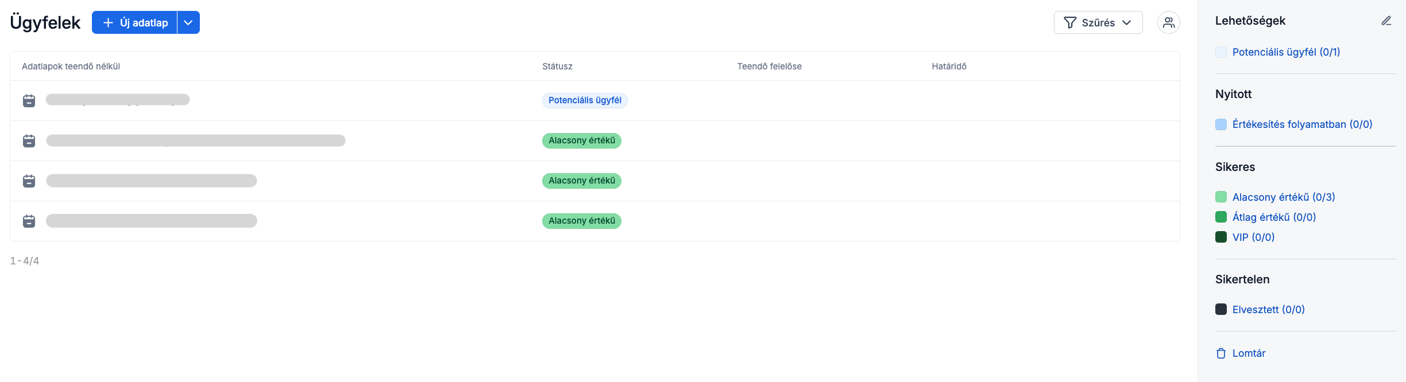
Task: Click the Potenciális ügyfél status badge in table
Action: click(584, 100)
